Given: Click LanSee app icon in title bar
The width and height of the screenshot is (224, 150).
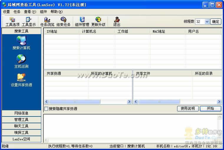Looking at the screenshot, I should tap(4, 5).
